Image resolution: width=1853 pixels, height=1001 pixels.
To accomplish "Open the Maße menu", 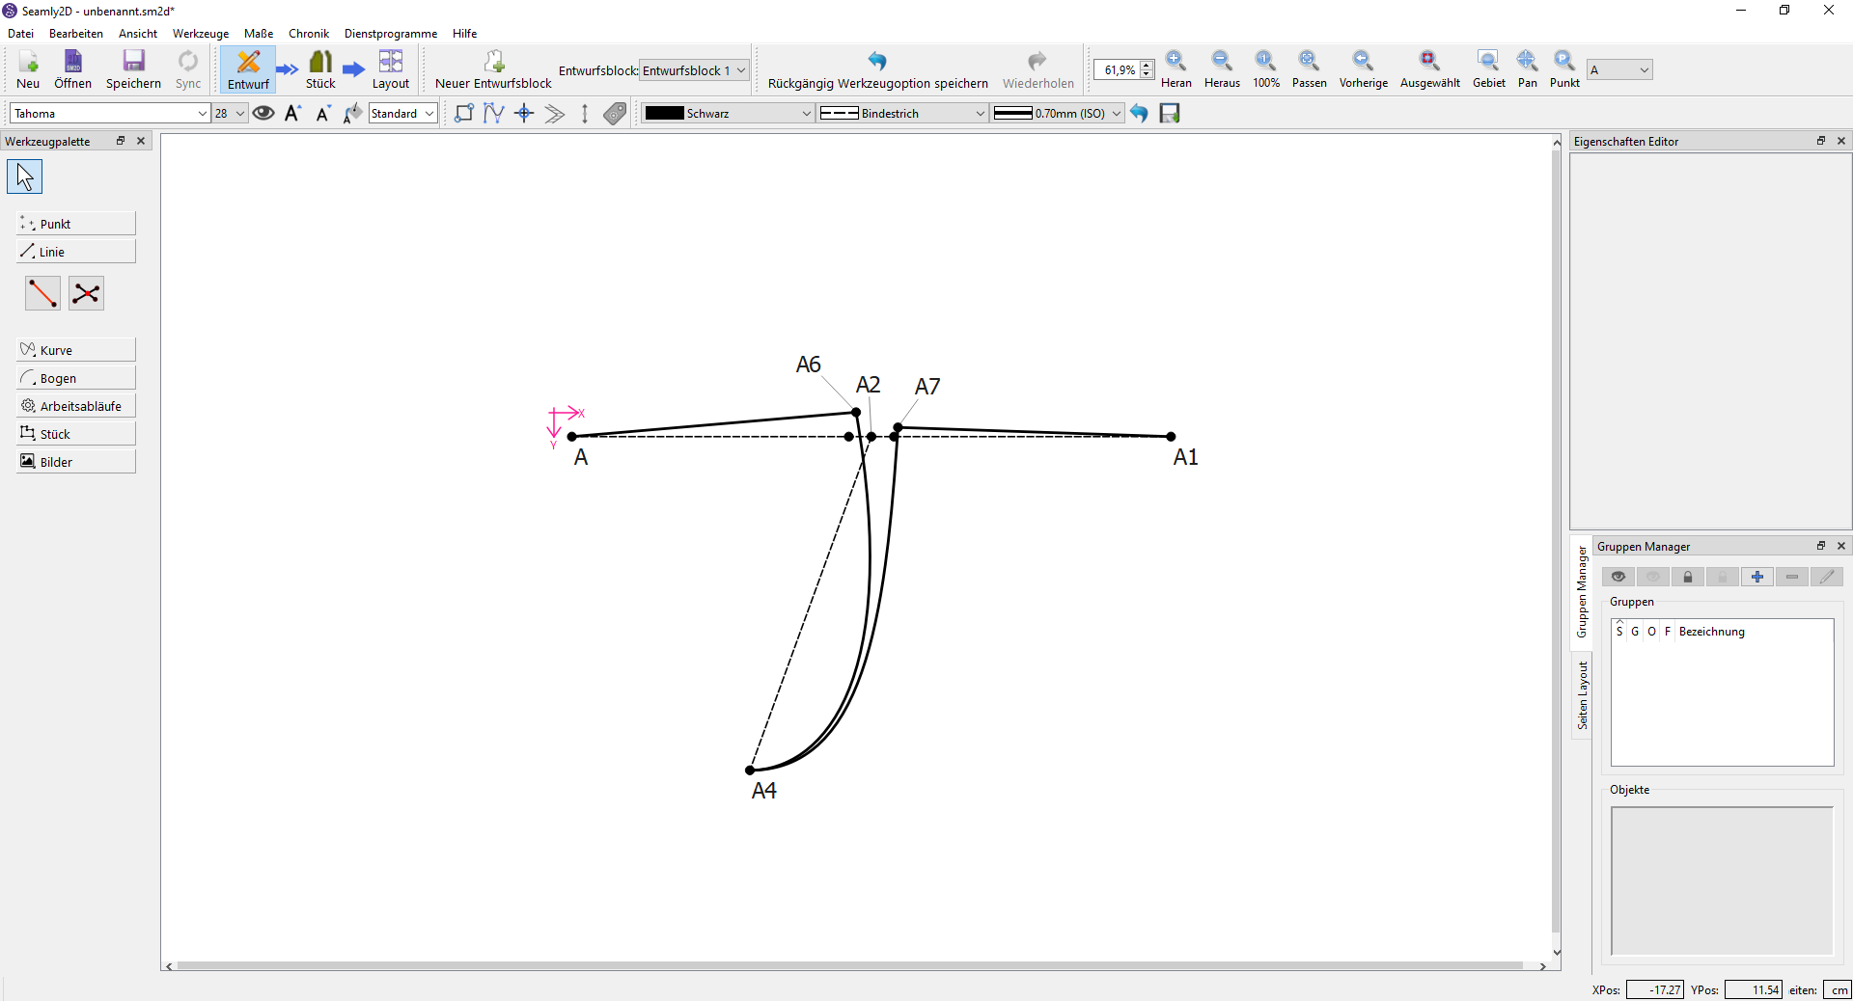I will pos(259,34).
